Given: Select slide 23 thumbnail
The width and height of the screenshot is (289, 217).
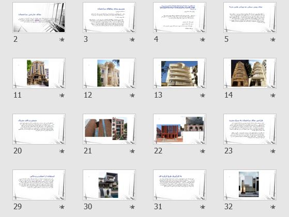Looking at the screenshot, I should pos(250,129).
